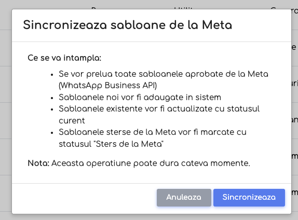
Task: Click the '(WhatsApp Business API)' text
Action: pyautogui.click(x=108, y=86)
